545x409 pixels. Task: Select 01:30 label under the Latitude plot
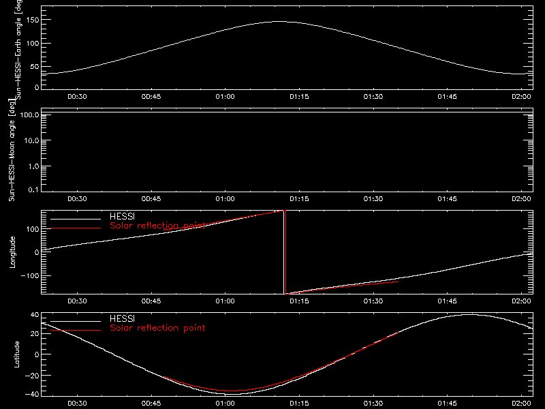[x=373, y=403]
